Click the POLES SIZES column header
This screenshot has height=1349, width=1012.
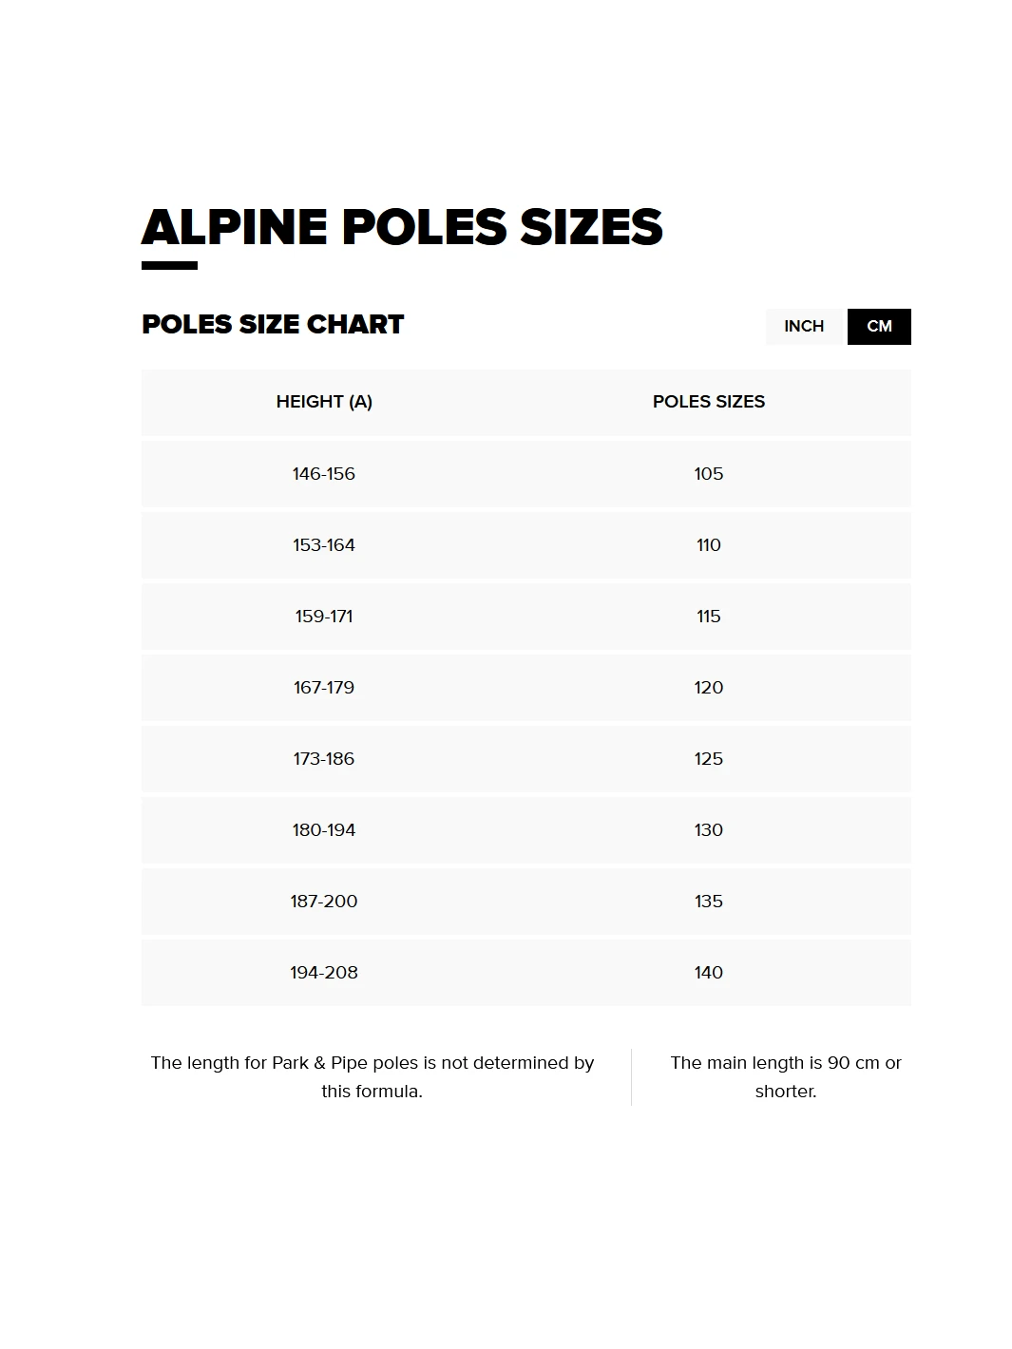tap(709, 402)
